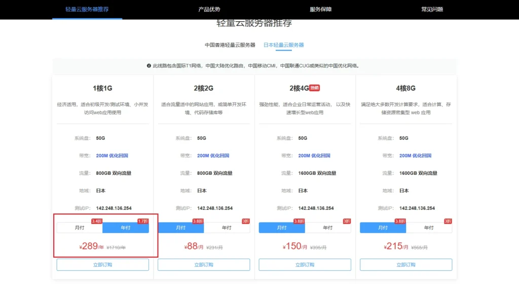
Task: Click the 1.7折 discount badge on 1核1G
Action: pyautogui.click(x=143, y=221)
